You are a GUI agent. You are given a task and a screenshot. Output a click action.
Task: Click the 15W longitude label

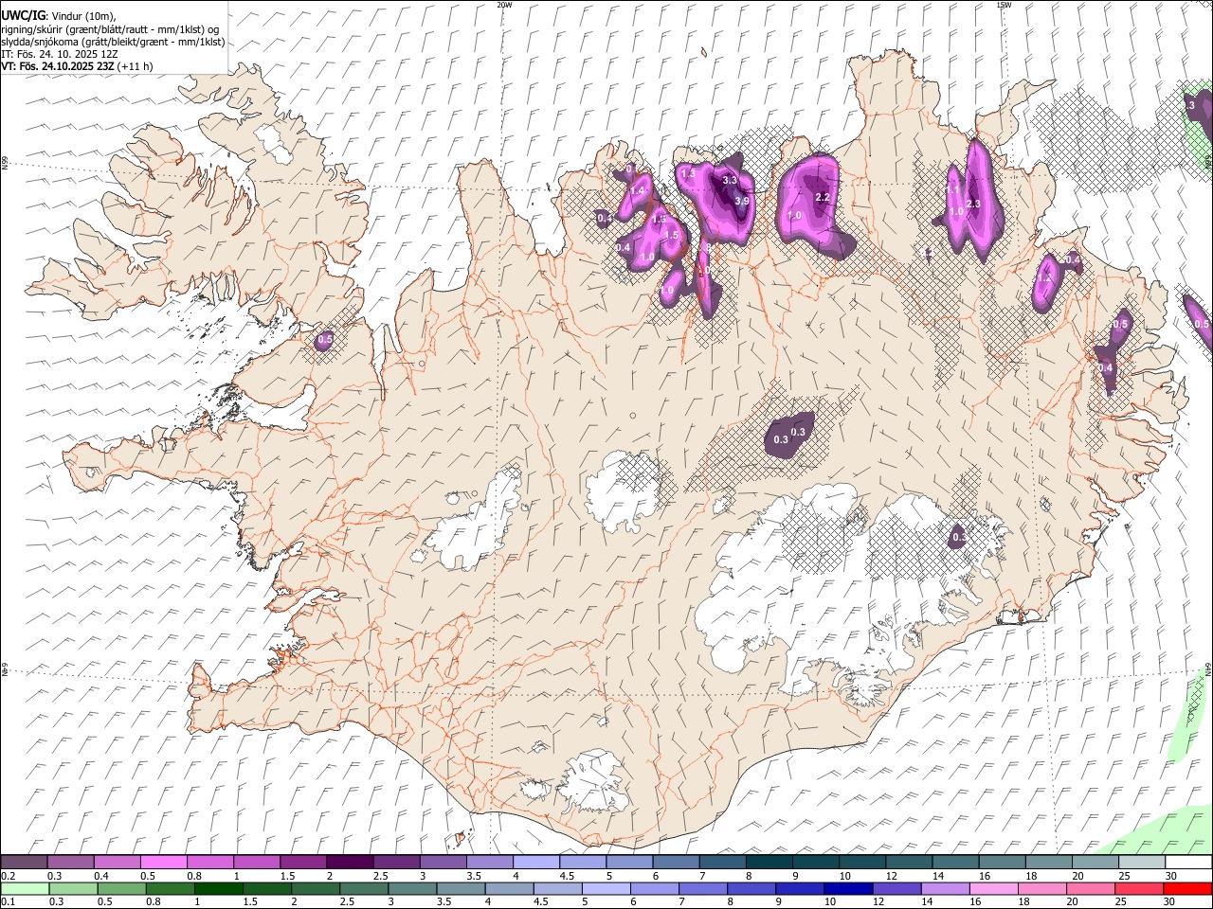[1004, 5]
